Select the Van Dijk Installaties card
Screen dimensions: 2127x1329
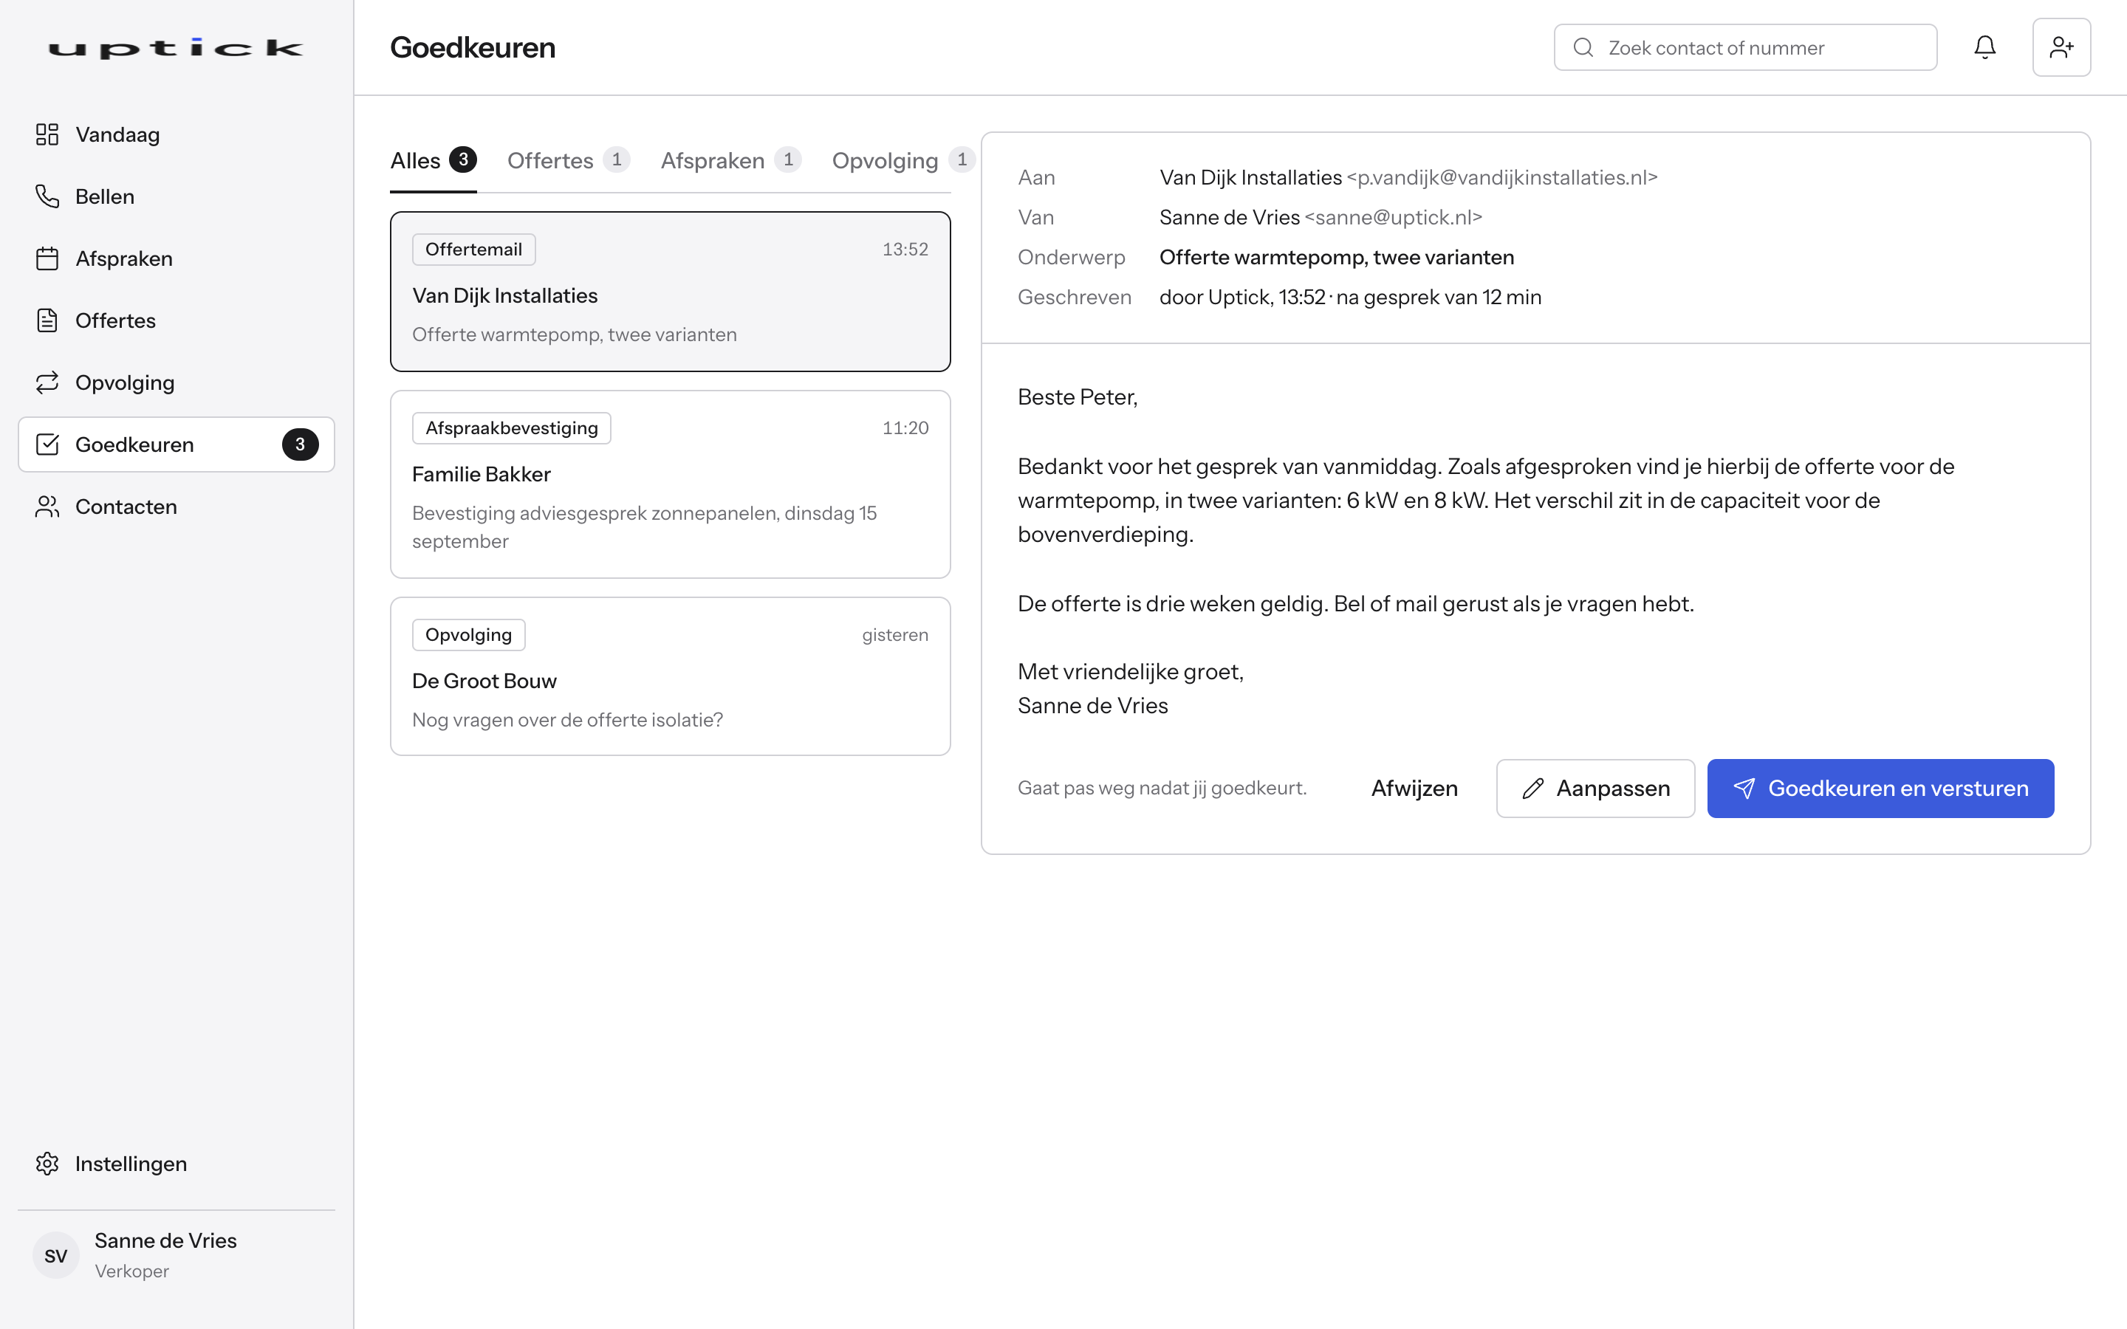point(671,292)
